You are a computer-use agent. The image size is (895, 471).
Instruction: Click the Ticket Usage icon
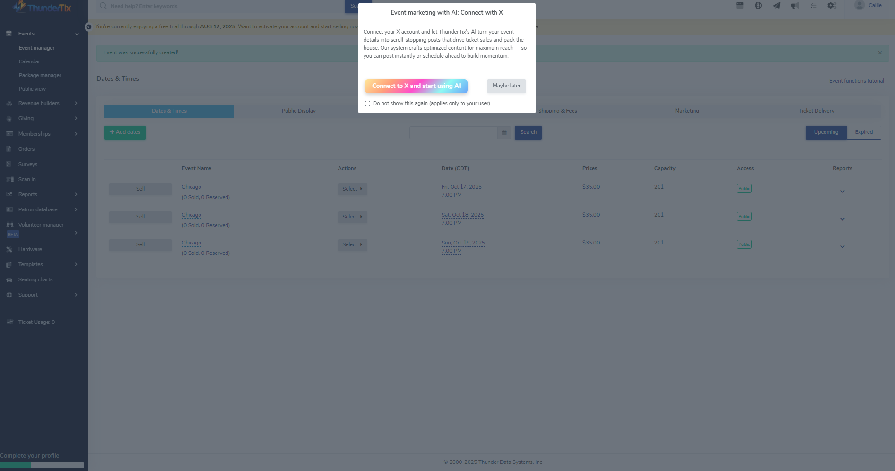[x=9, y=322]
